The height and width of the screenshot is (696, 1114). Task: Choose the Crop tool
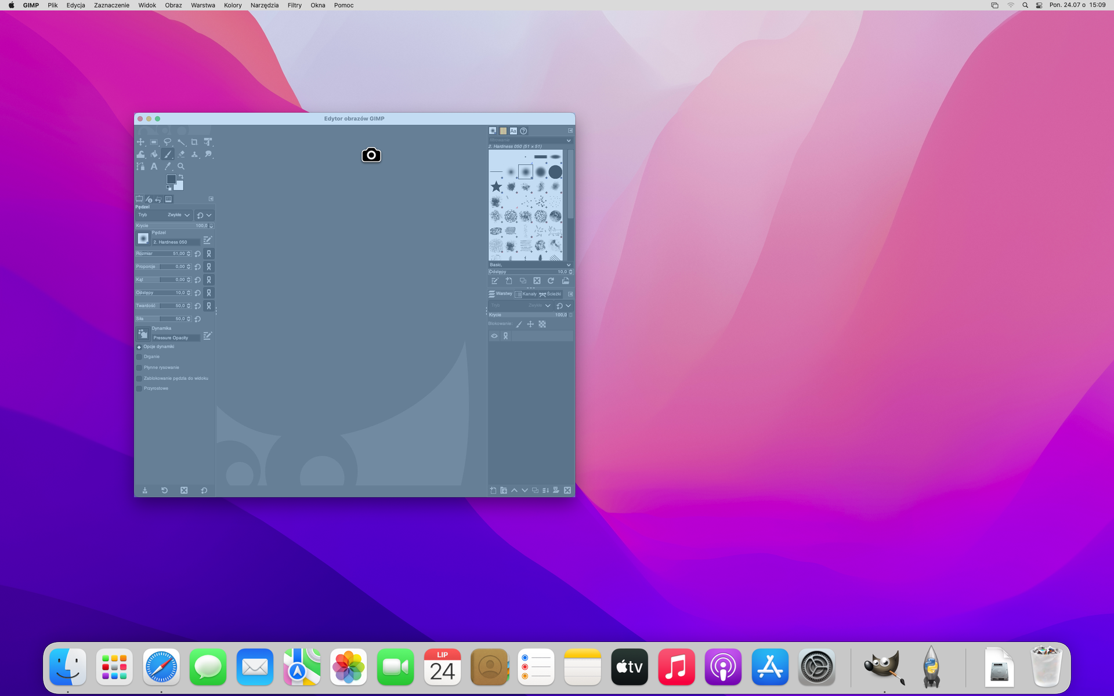(x=194, y=142)
